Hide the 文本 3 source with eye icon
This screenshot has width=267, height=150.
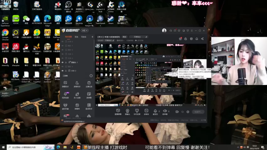coord(62,71)
